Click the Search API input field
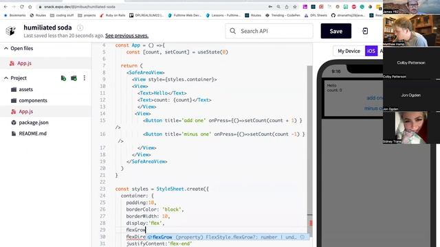Image resolution: width=440 pixels, height=247 pixels. pos(269,31)
